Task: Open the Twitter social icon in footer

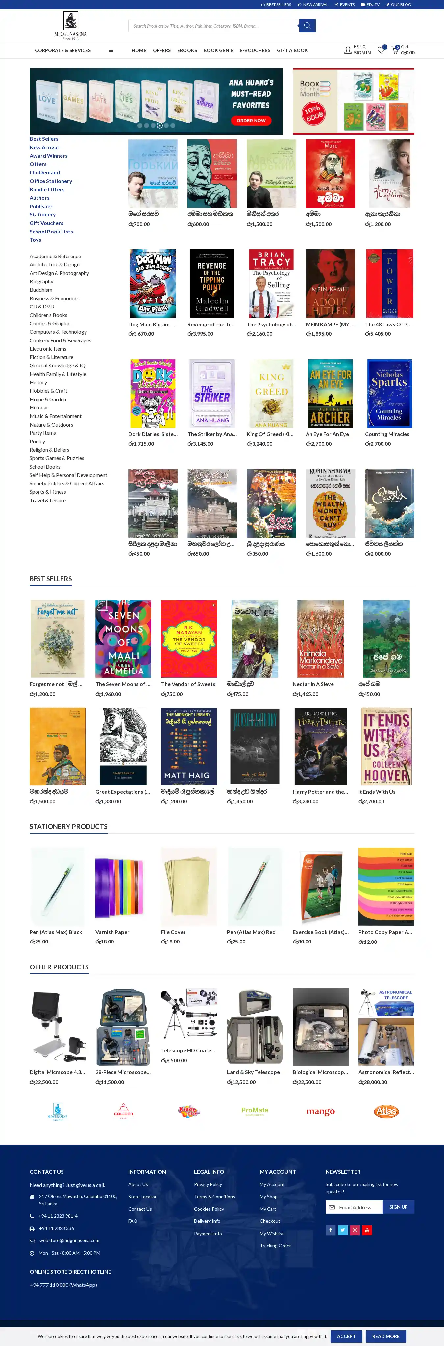Action: coord(343,1230)
